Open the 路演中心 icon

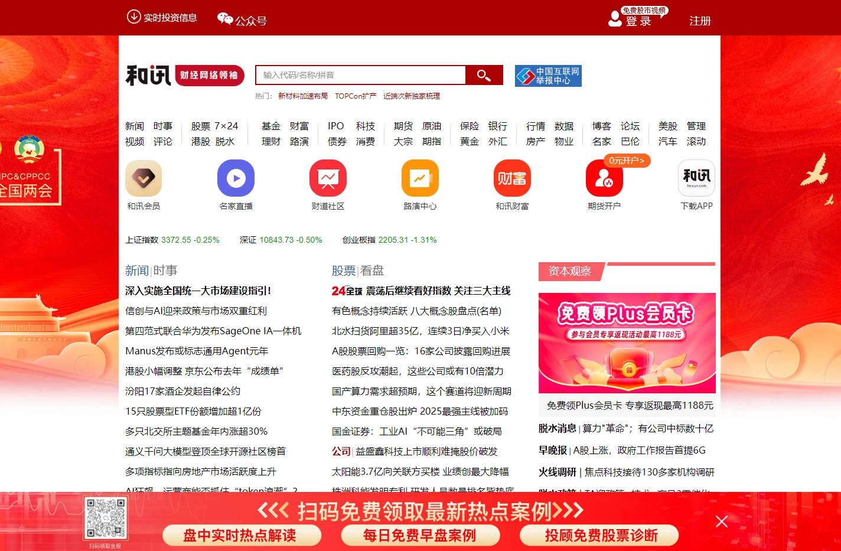coord(420,178)
